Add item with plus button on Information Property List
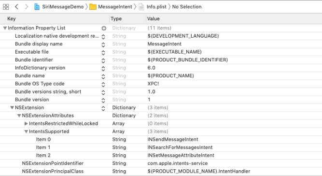This screenshot has height=176, width=322. click(x=104, y=28)
